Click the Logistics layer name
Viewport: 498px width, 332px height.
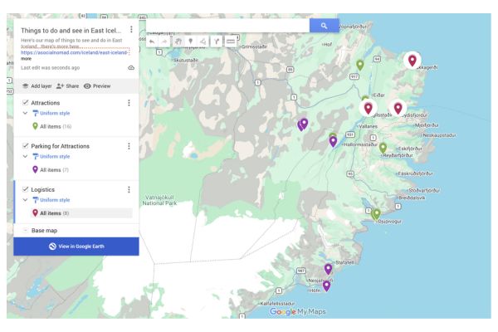43,190
